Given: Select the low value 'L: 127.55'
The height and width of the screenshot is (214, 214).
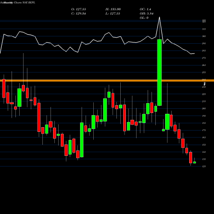Looking at the screenshot, I should click(113, 14).
